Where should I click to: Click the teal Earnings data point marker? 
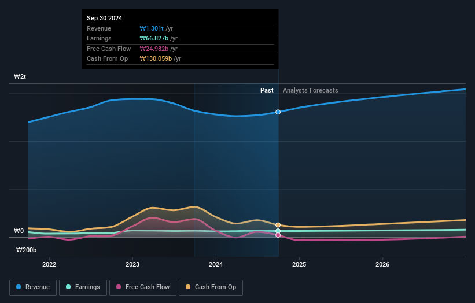(278, 231)
